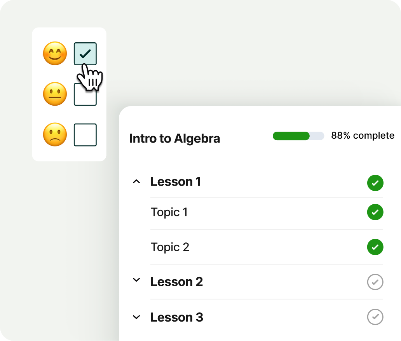Expand Lesson 3 with its chevron
Viewport: 401px width, 341px height.
(136, 317)
